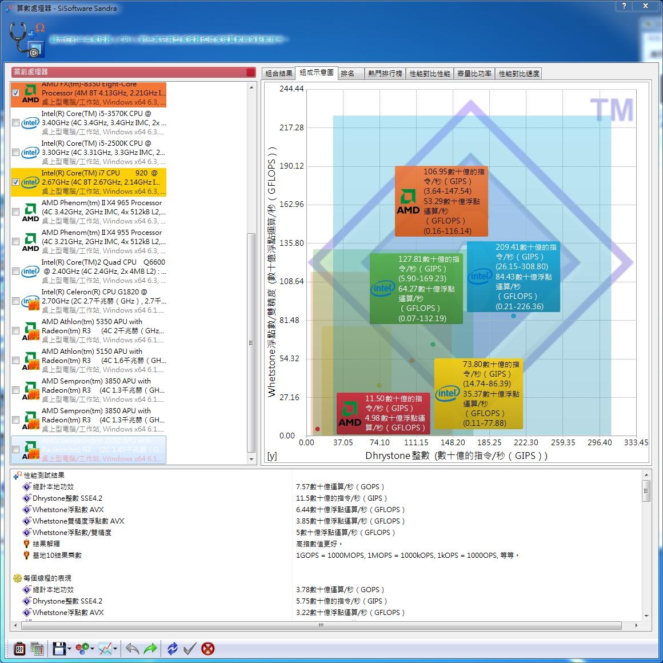
Task: Check the Intel Core i5-3570K CPU checkbox
Action: pyautogui.click(x=15, y=123)
